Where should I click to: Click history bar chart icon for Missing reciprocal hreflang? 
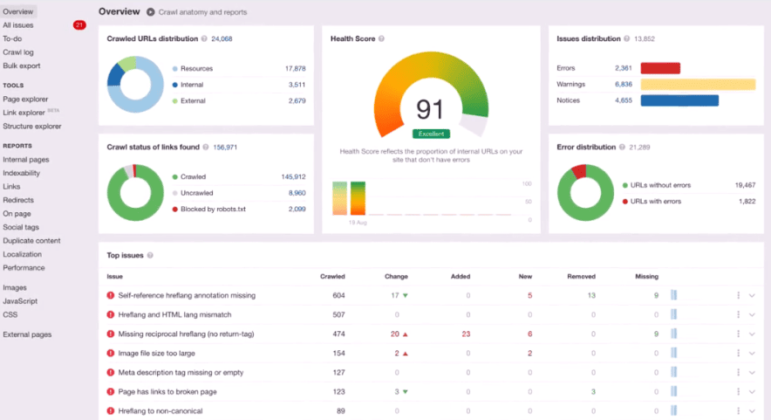[x=673, y=334]
